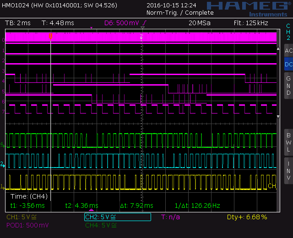Viewport: 293px width, 238px height.
Task: Click Norm-Trig. / Complete status text
Action: coord(180,13)
